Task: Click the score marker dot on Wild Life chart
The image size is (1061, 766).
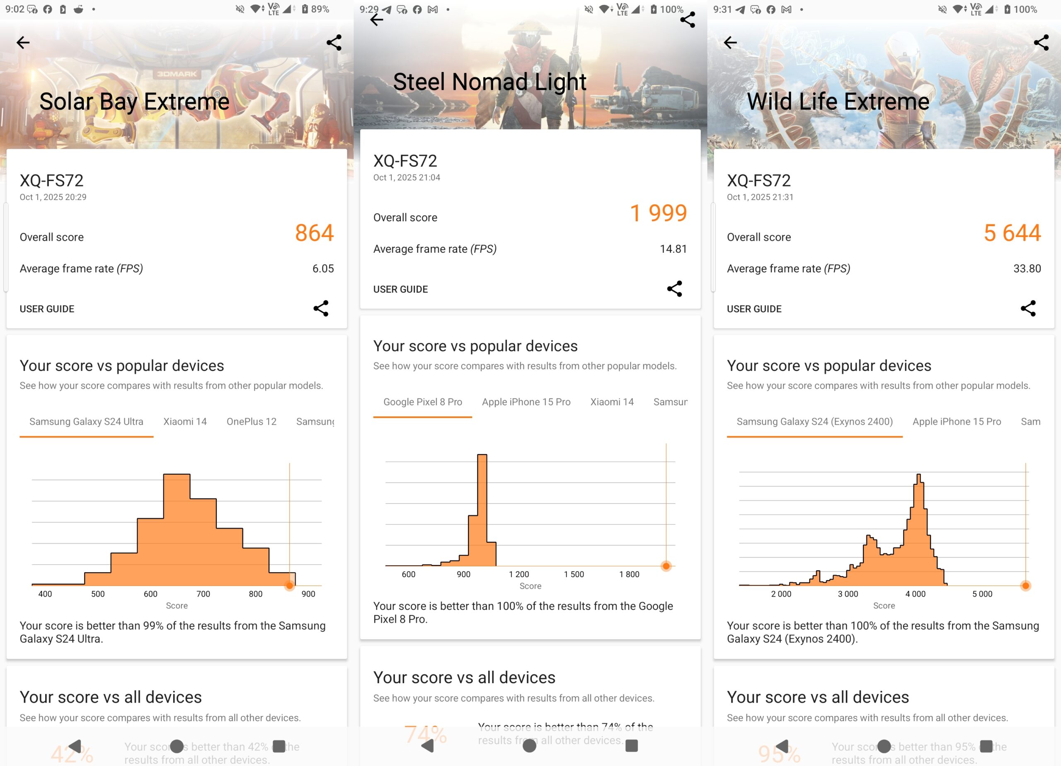Action: pyautogui.click(x=1025, y=585)
